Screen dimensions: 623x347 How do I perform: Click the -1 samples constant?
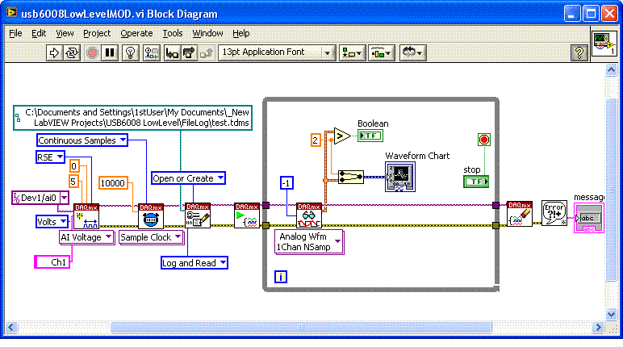point(286,183)
